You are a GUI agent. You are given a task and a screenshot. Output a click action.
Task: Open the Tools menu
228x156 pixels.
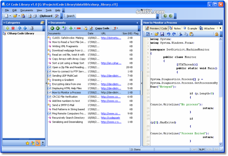(x=49, y=10)
